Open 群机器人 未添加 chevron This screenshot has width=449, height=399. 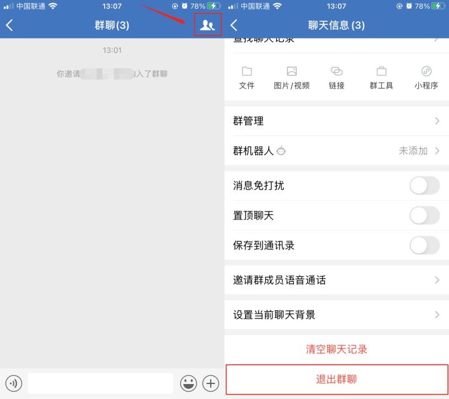pyautogui.click(x=437, y=150)
